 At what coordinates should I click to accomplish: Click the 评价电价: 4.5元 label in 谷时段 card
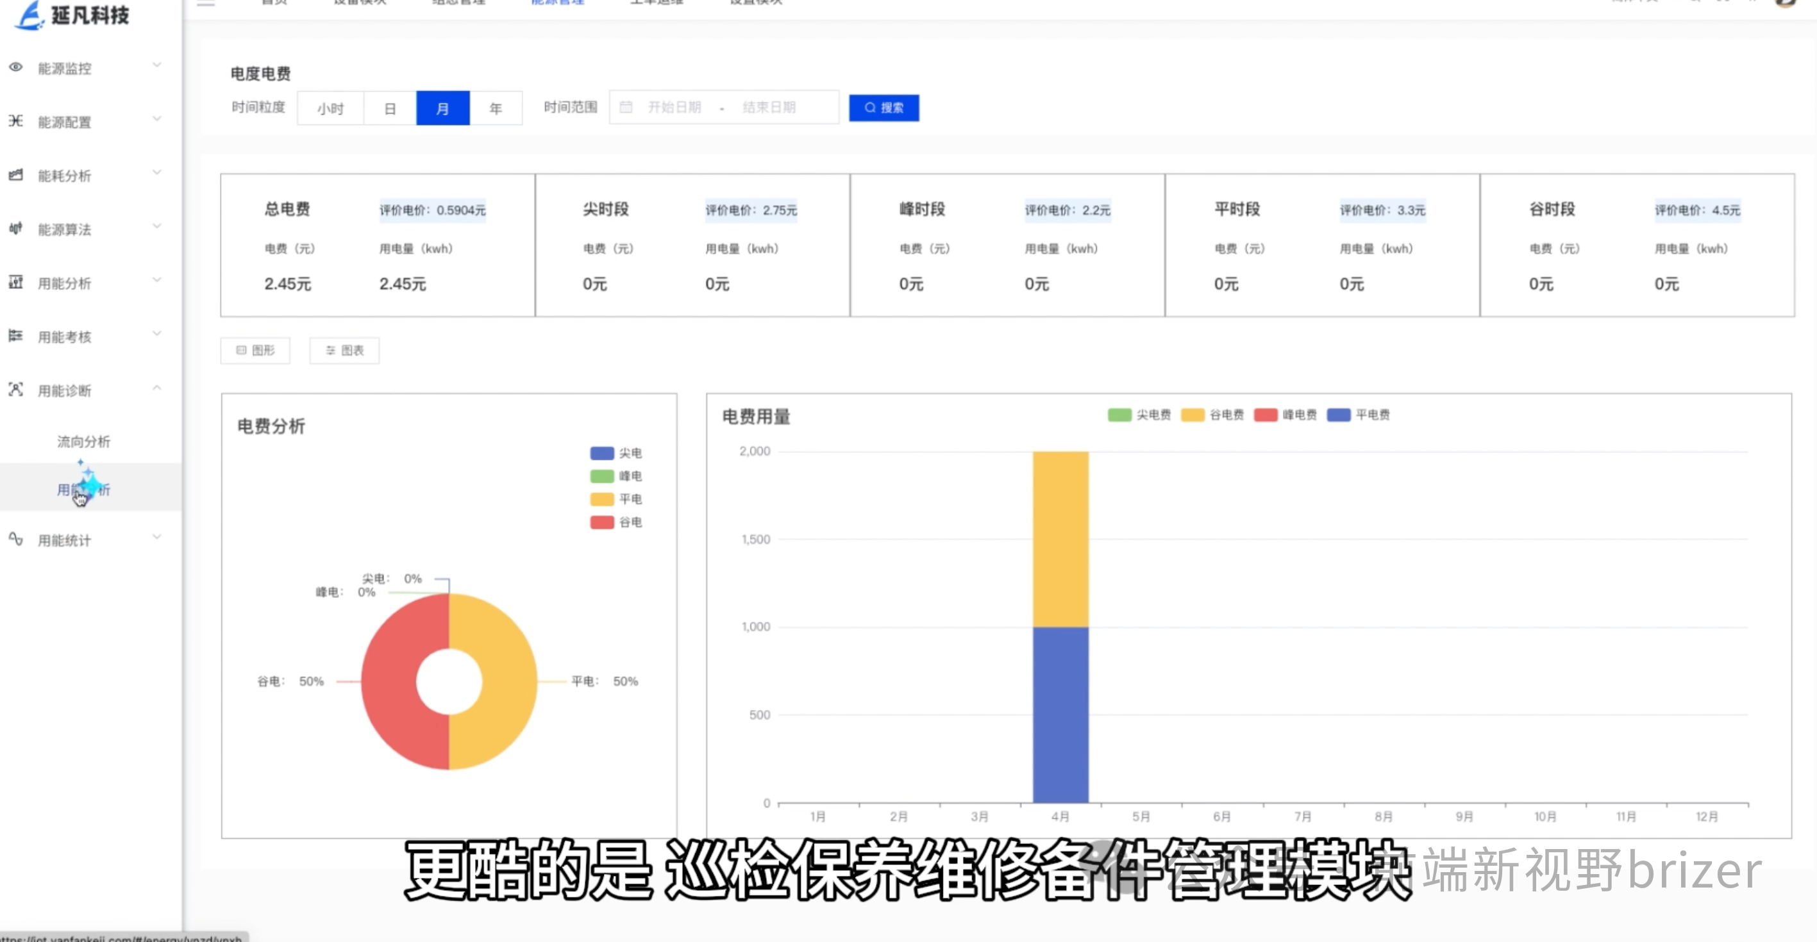1697,210
